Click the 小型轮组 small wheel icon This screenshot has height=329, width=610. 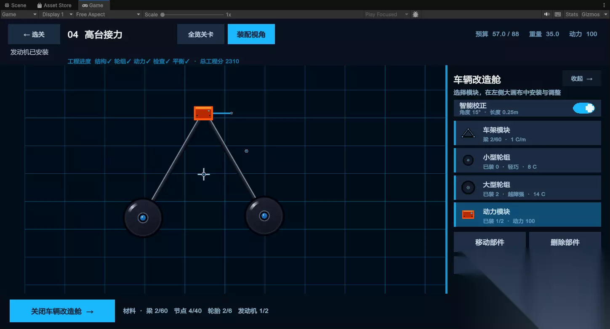pos(468,160)
